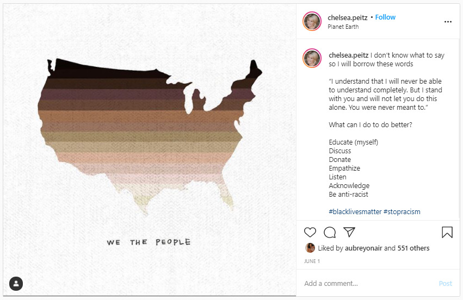Open comments via speech bubble icon
Image resolution: width=463 pixels, height=300 pixels.
[330, 233]
